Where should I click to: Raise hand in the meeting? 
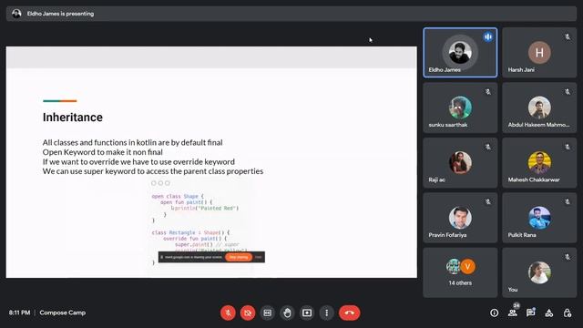click(x=287, y=313)
